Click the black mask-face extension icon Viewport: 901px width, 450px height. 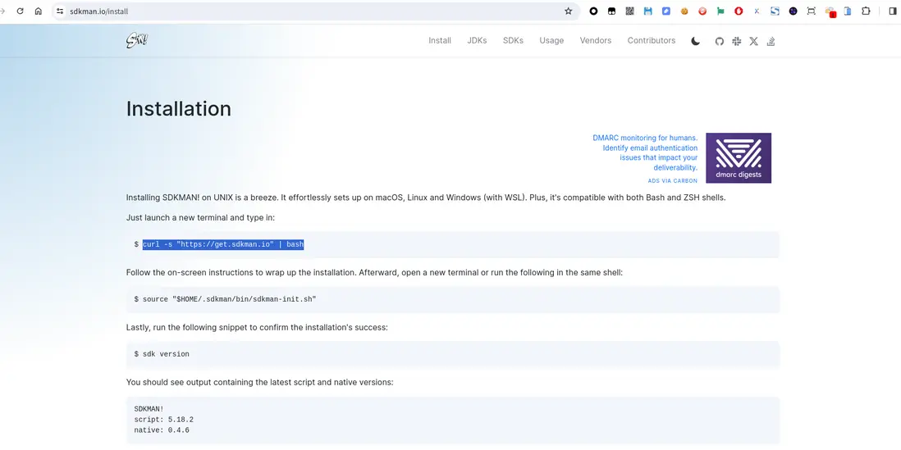611,11
